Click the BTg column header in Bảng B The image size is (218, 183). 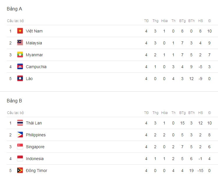pos(182,113)
